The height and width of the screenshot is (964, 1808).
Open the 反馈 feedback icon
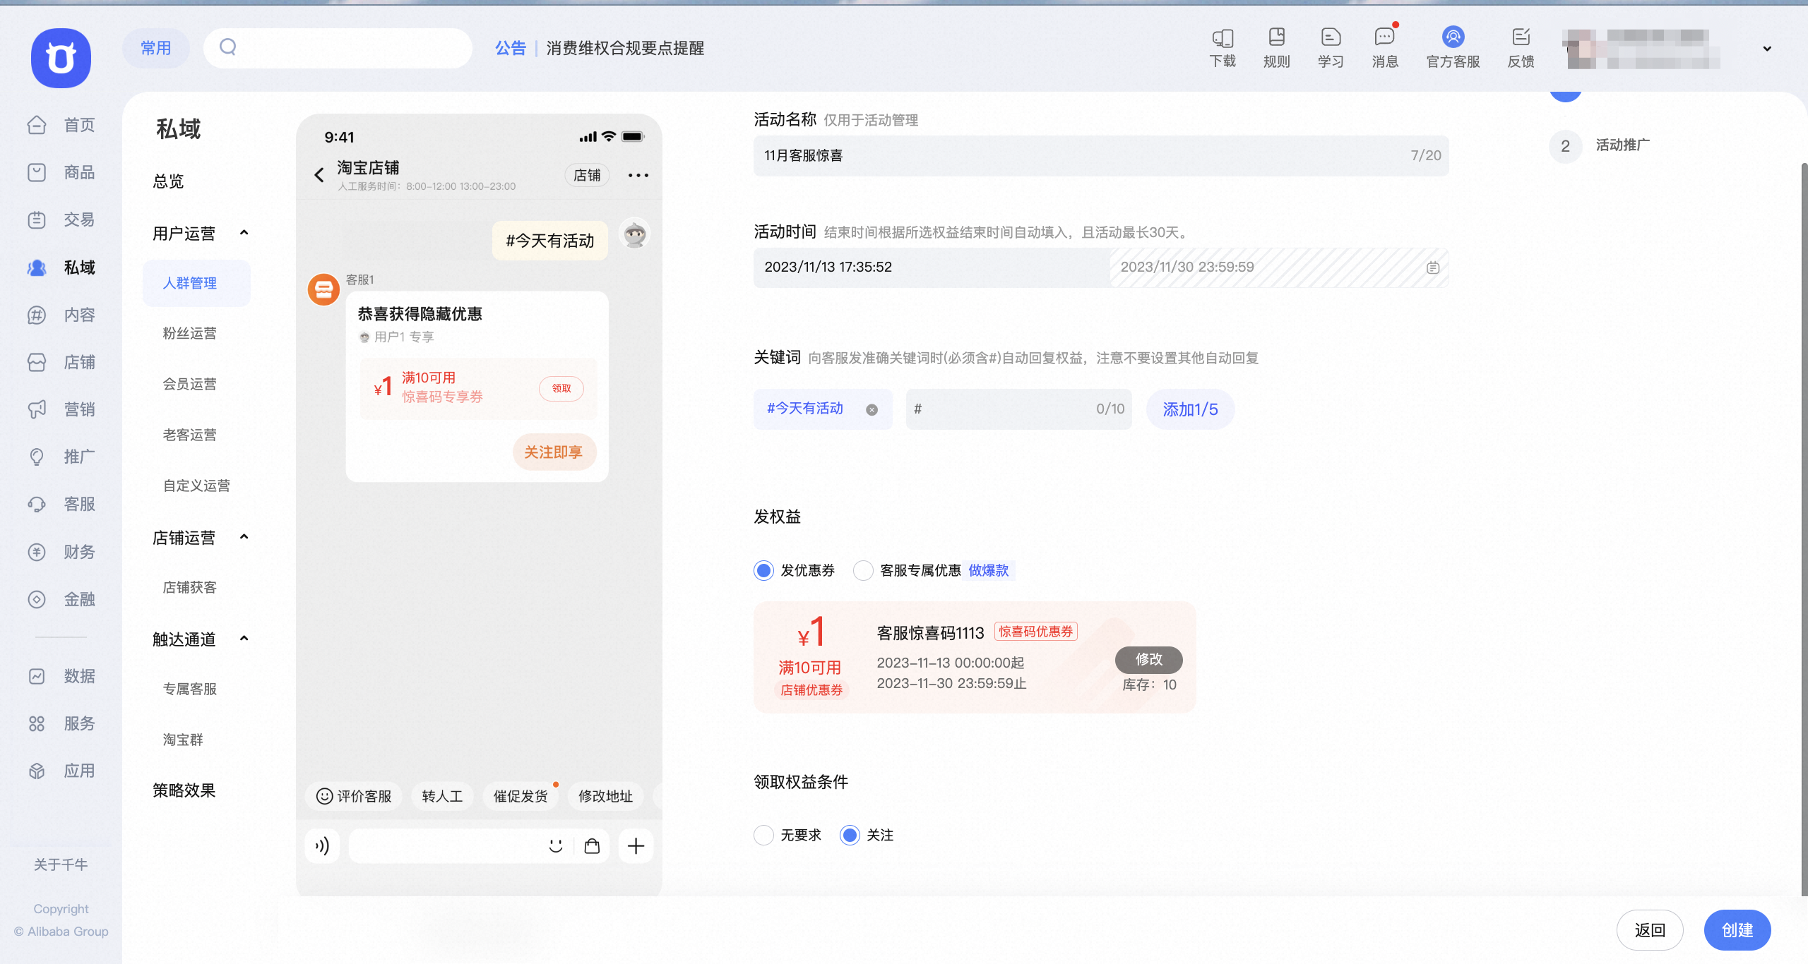click(x=1521, y=37)
